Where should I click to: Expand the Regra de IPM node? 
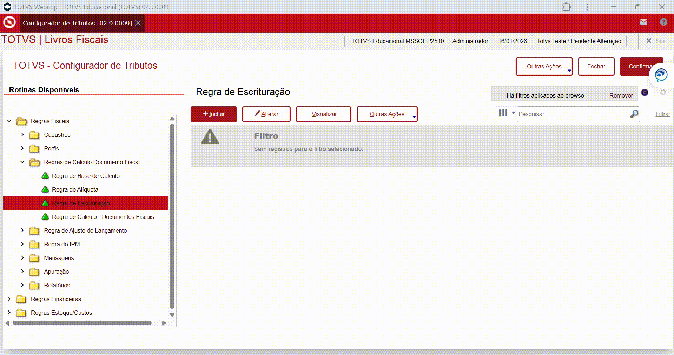pos(22,244)
